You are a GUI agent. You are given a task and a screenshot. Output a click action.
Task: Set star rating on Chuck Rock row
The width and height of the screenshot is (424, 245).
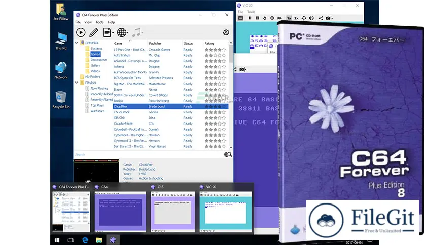tap(215, 112)
